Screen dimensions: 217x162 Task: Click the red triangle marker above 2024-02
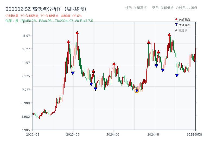[x=114, y=63]
